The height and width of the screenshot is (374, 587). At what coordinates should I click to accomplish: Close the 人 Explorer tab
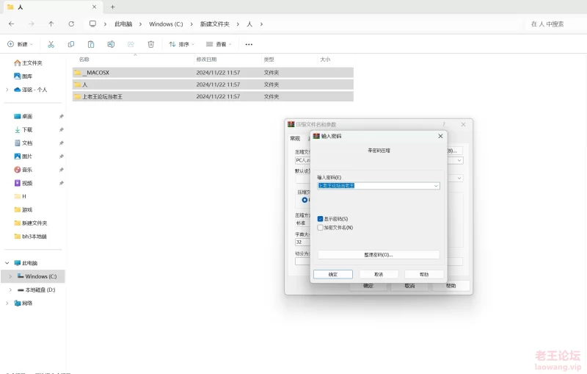click(x=95, y=7)
